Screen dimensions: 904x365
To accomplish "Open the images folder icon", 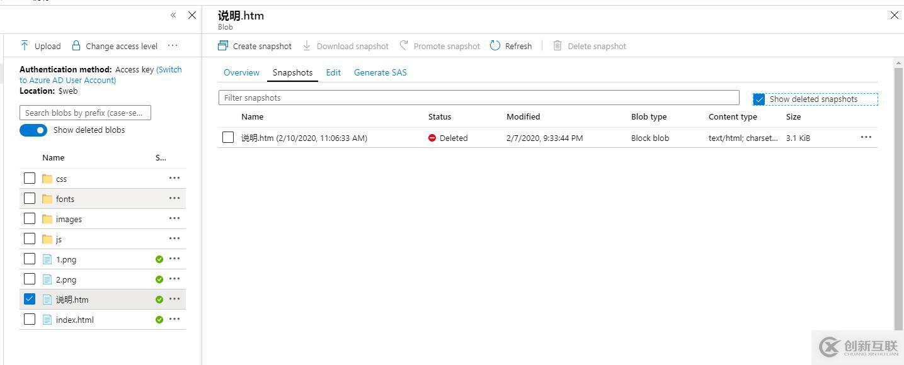I will [47, 219].
